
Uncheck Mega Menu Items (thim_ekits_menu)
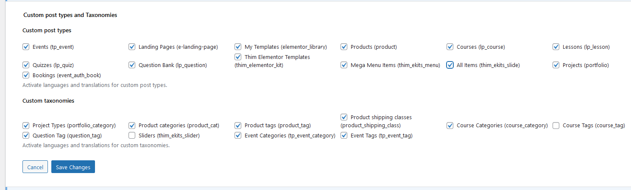pos(344,65)
